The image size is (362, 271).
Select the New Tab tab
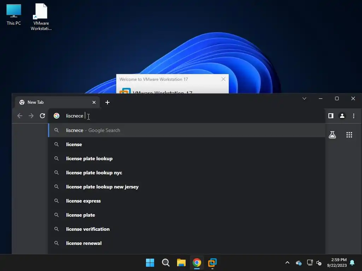click(57, 102)
